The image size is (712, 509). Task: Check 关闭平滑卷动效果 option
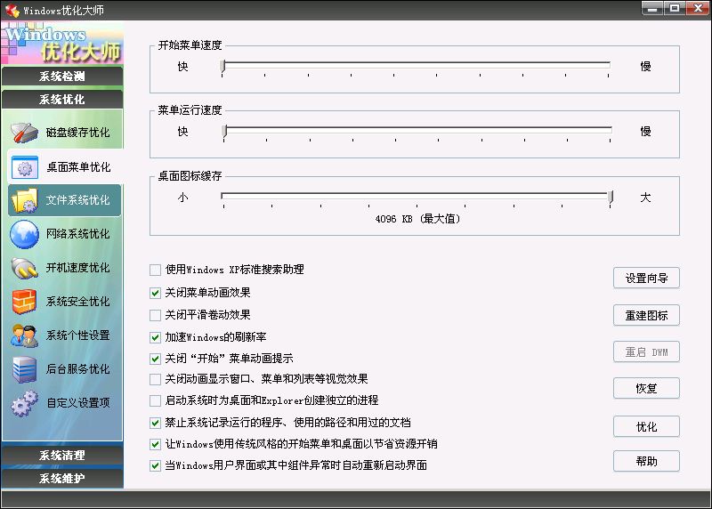coord(155,315)
